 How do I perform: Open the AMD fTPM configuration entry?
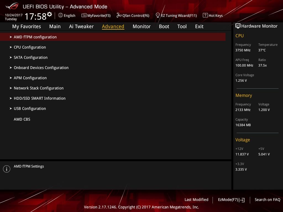(113, 37)
